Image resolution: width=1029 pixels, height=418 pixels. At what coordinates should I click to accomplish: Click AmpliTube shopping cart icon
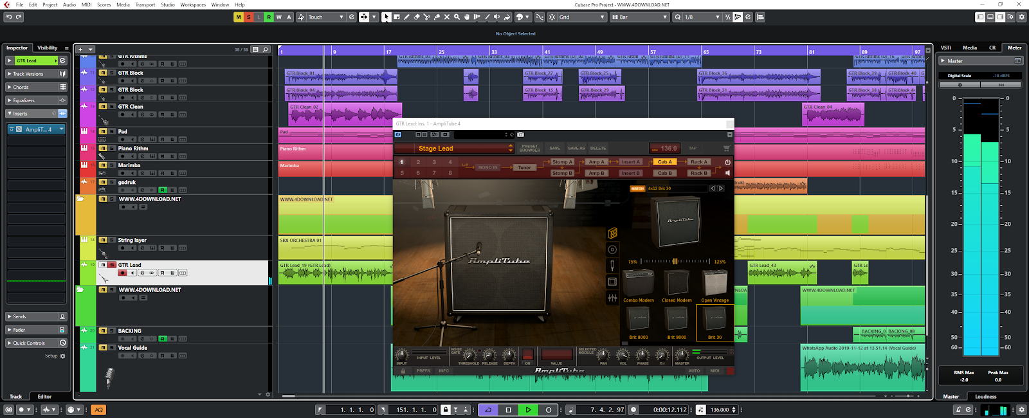[x=727, y=148]
